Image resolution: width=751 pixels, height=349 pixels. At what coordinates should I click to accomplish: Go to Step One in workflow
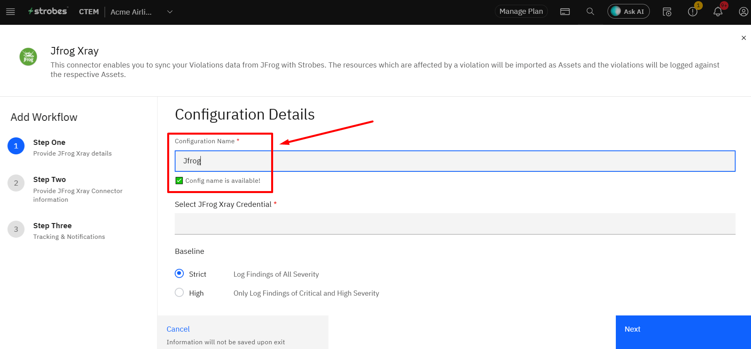(x=72, y=147)
